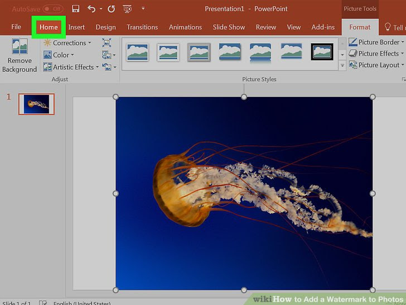
Task: Click the Reset Picture icon
Action: (x=107, y=67)
